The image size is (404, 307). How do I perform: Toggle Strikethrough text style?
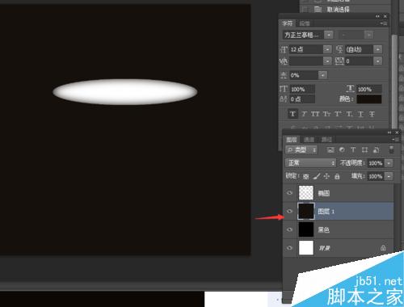coord(372,114)
